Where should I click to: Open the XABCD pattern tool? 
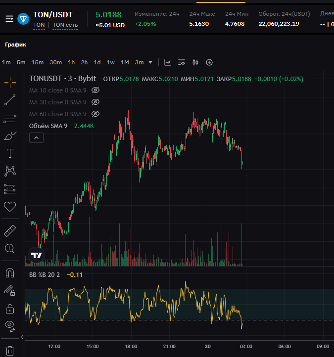pyautogui.click(x=10, y=171)
